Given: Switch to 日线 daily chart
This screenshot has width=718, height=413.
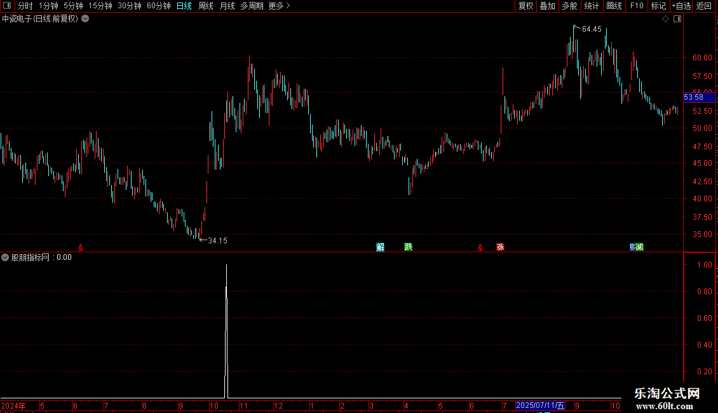Looking at the screenshot, I should point(184,6).
